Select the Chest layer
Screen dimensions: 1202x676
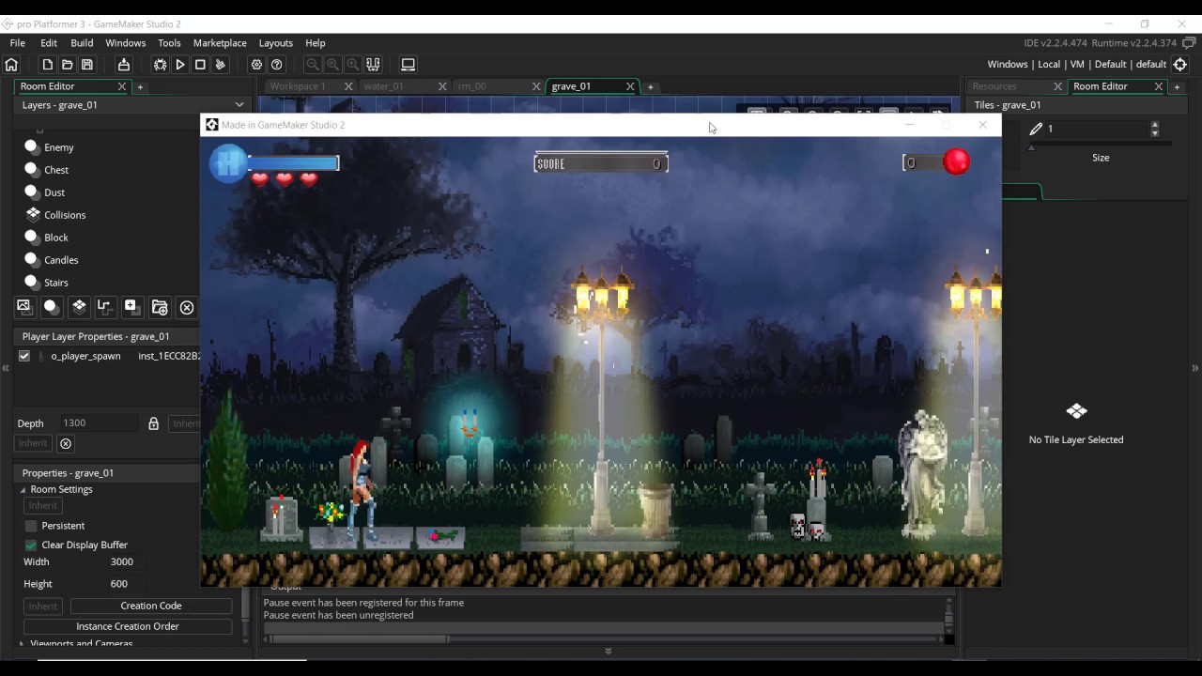[x=56, y=170]
